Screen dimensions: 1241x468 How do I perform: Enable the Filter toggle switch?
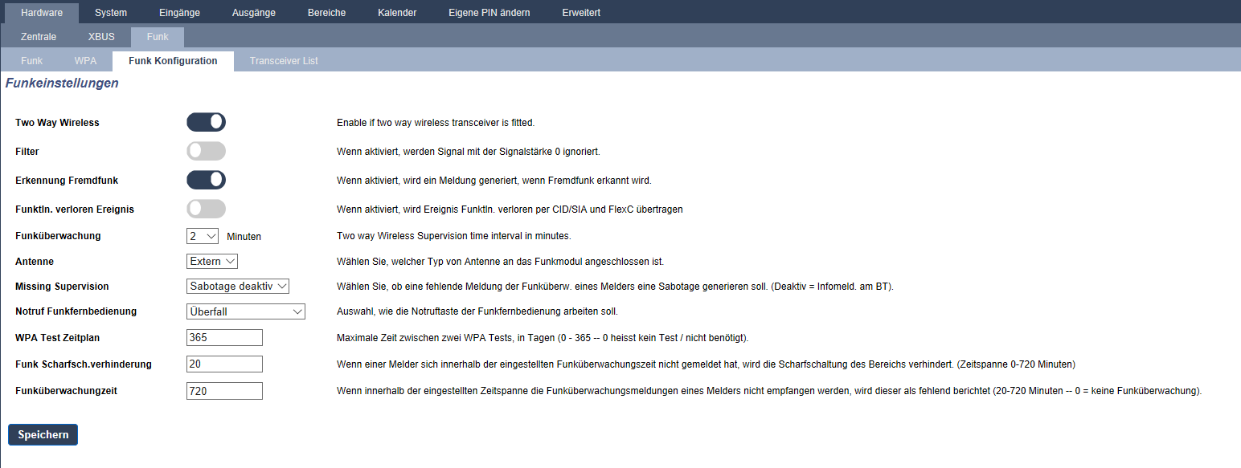point(206,151)
